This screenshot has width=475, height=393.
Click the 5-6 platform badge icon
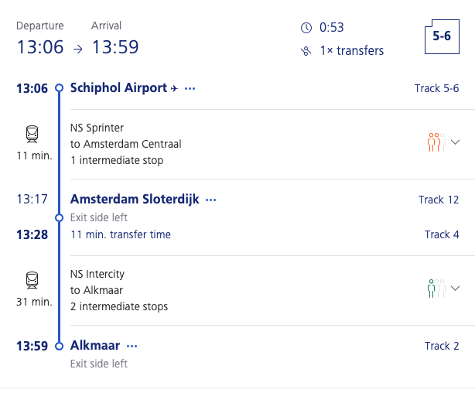pos(442,36)
